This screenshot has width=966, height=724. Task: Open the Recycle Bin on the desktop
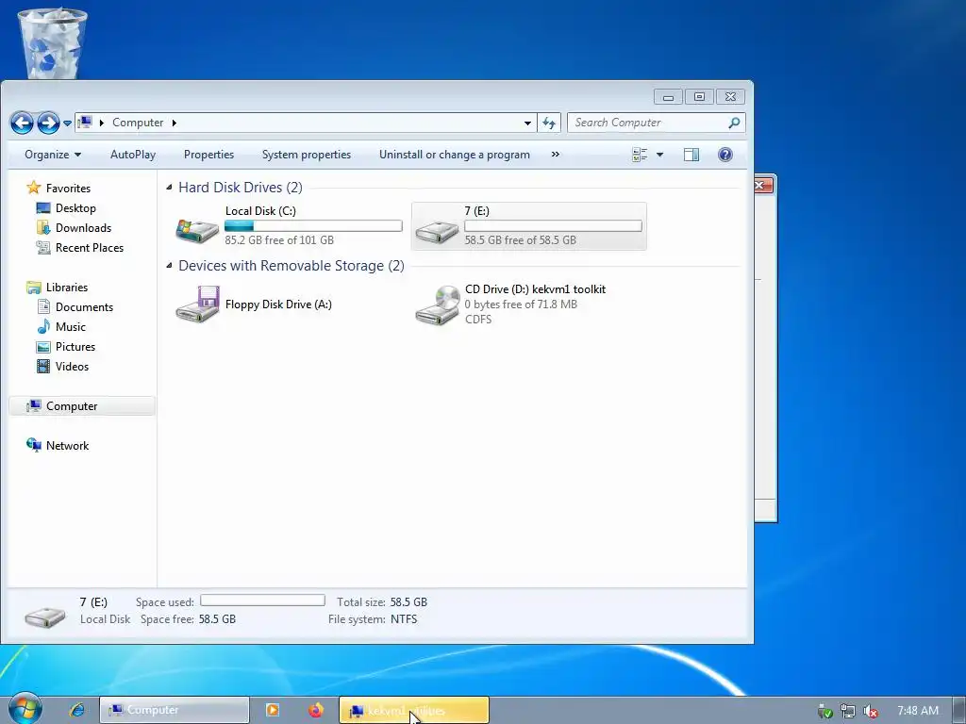[53, 43]
